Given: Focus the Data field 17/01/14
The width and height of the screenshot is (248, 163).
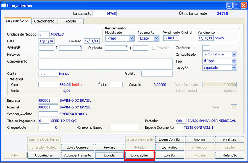Looking at the screenshot, I should pos(46,41).
